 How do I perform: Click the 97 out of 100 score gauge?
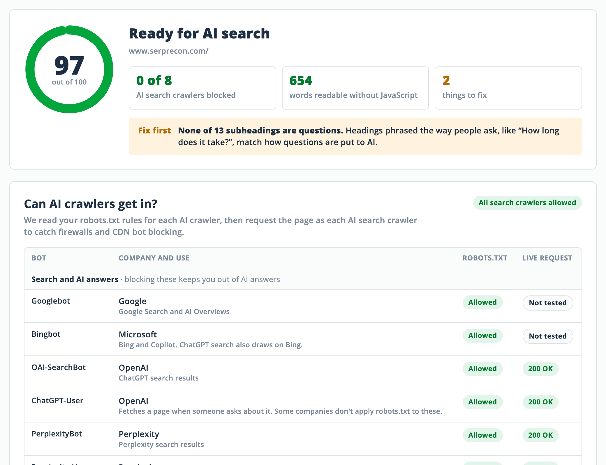69,69
